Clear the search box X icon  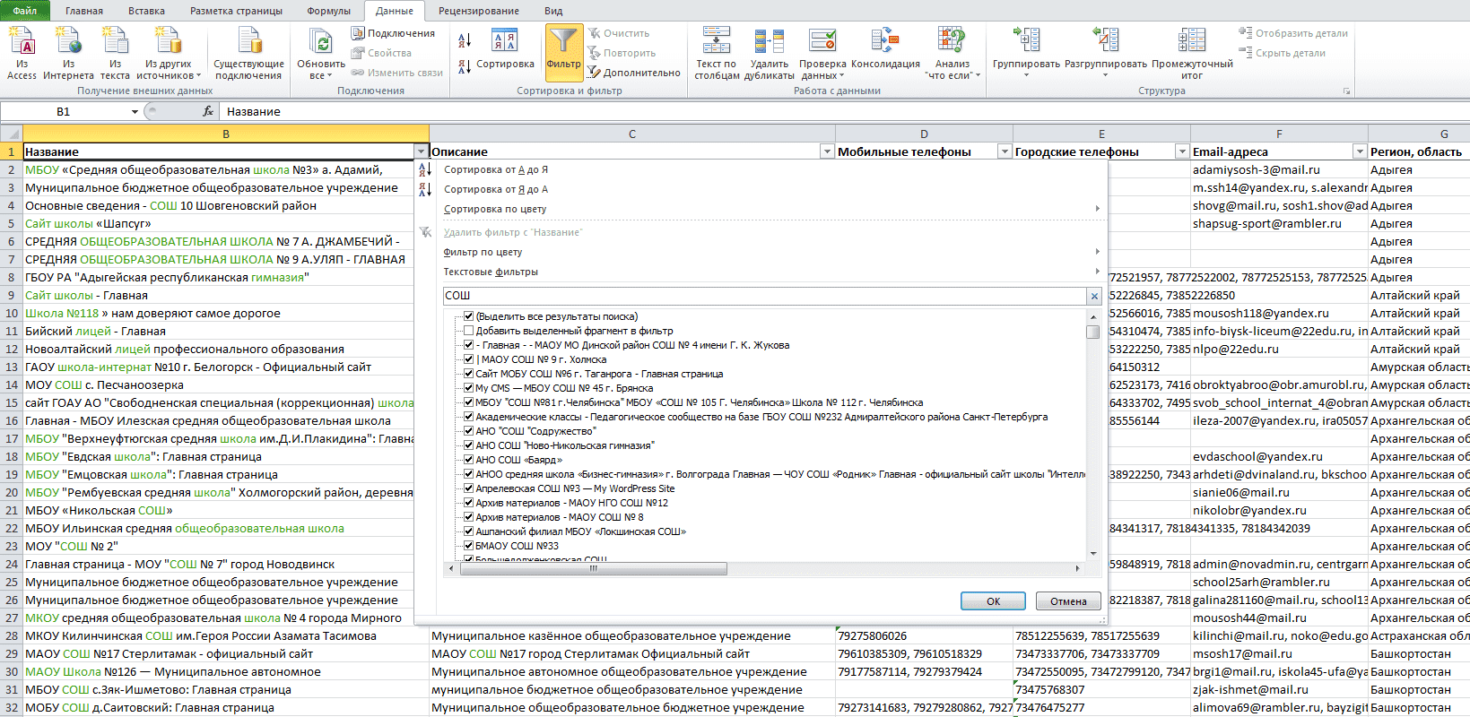click(x=1094, y=296)
